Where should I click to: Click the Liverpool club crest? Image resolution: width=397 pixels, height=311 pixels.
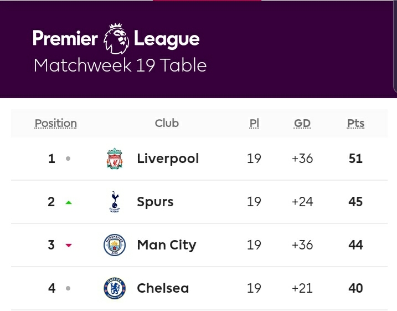coord(115,159)
